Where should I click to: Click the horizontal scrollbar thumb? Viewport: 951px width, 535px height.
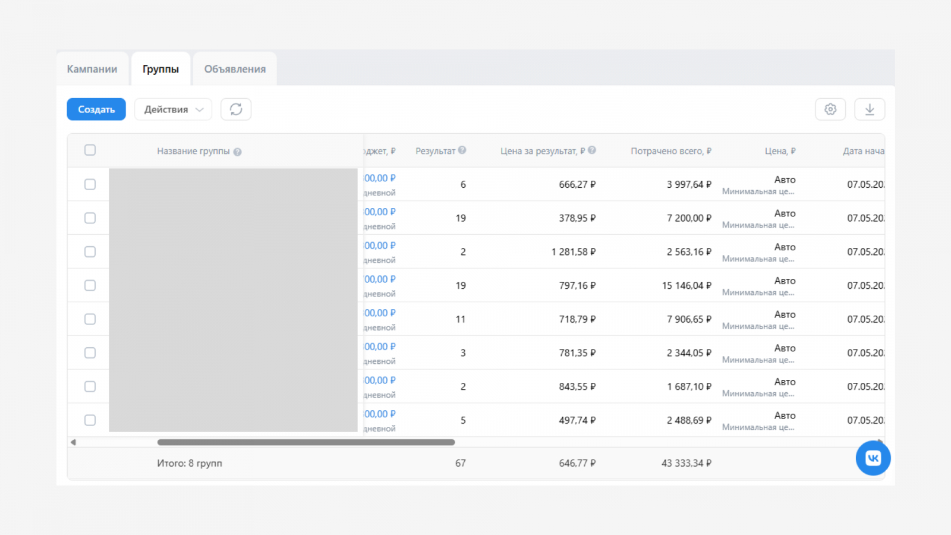[306, 442]
